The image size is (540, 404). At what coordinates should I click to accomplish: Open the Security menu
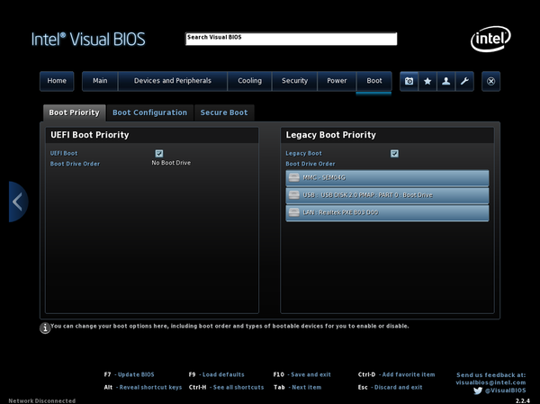294,81
